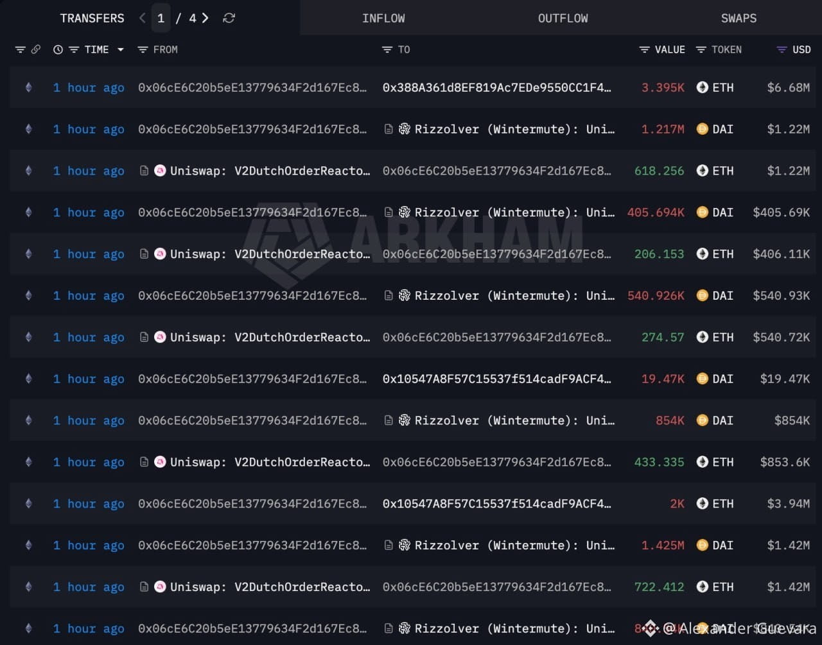Toggle the TIME column sort arrow
822x645 pixels.
pos(120,49)
